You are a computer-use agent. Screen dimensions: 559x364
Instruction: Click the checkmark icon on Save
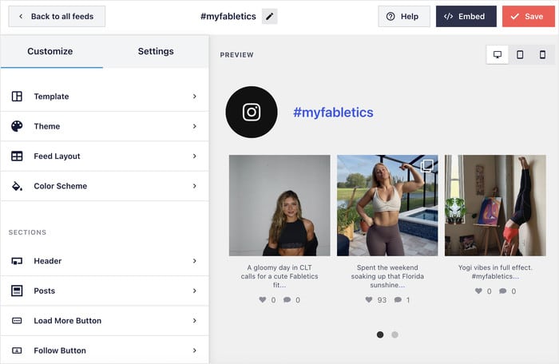coord(514,17)
